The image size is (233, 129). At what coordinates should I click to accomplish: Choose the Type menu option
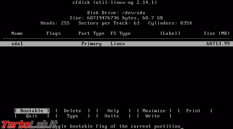[x=72, y=116]
